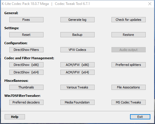Choose Preferred splitters
This screenshot has width=155, height=124.
pyautogui.click(x=129, y=65)
